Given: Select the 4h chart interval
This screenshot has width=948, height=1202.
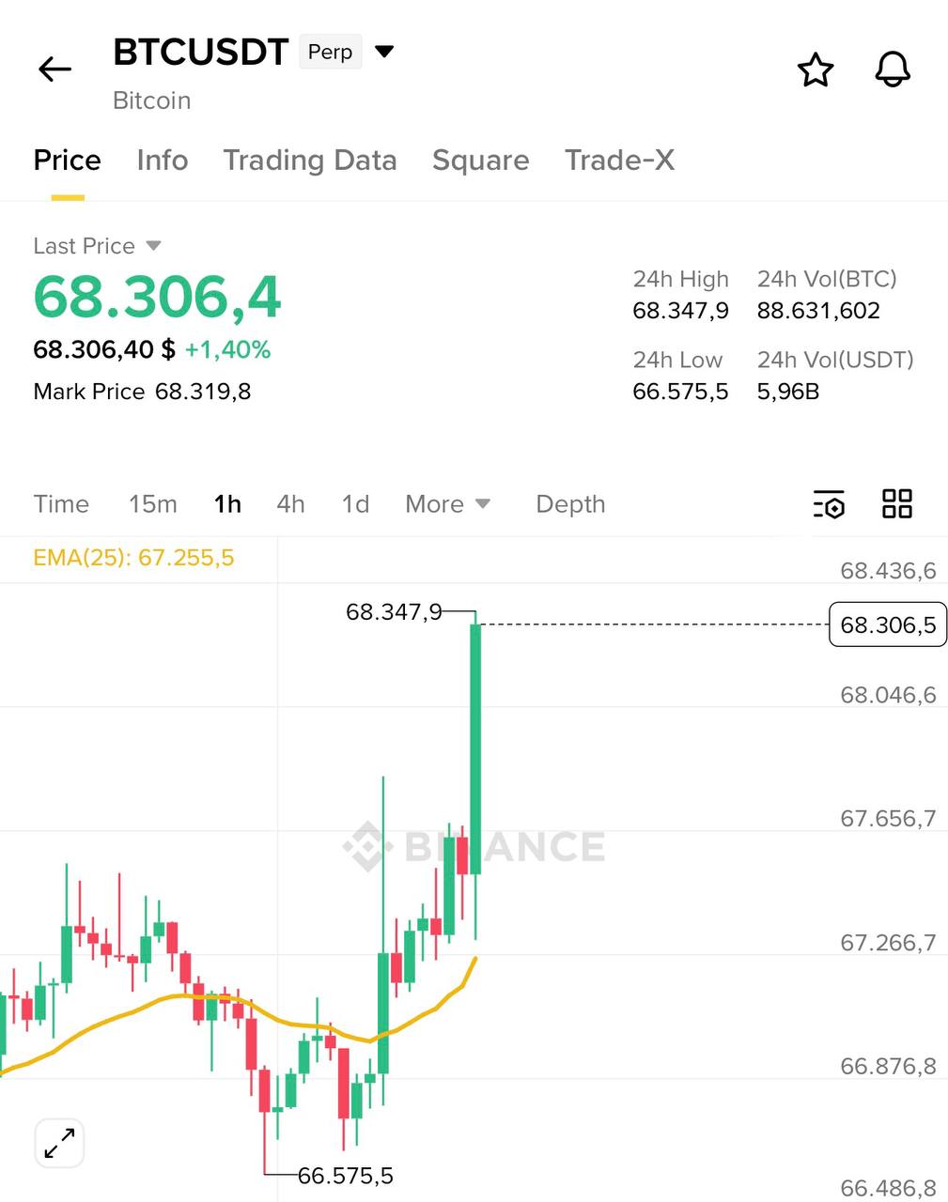Looking at the screenshot, I should [x=290, y=504].
